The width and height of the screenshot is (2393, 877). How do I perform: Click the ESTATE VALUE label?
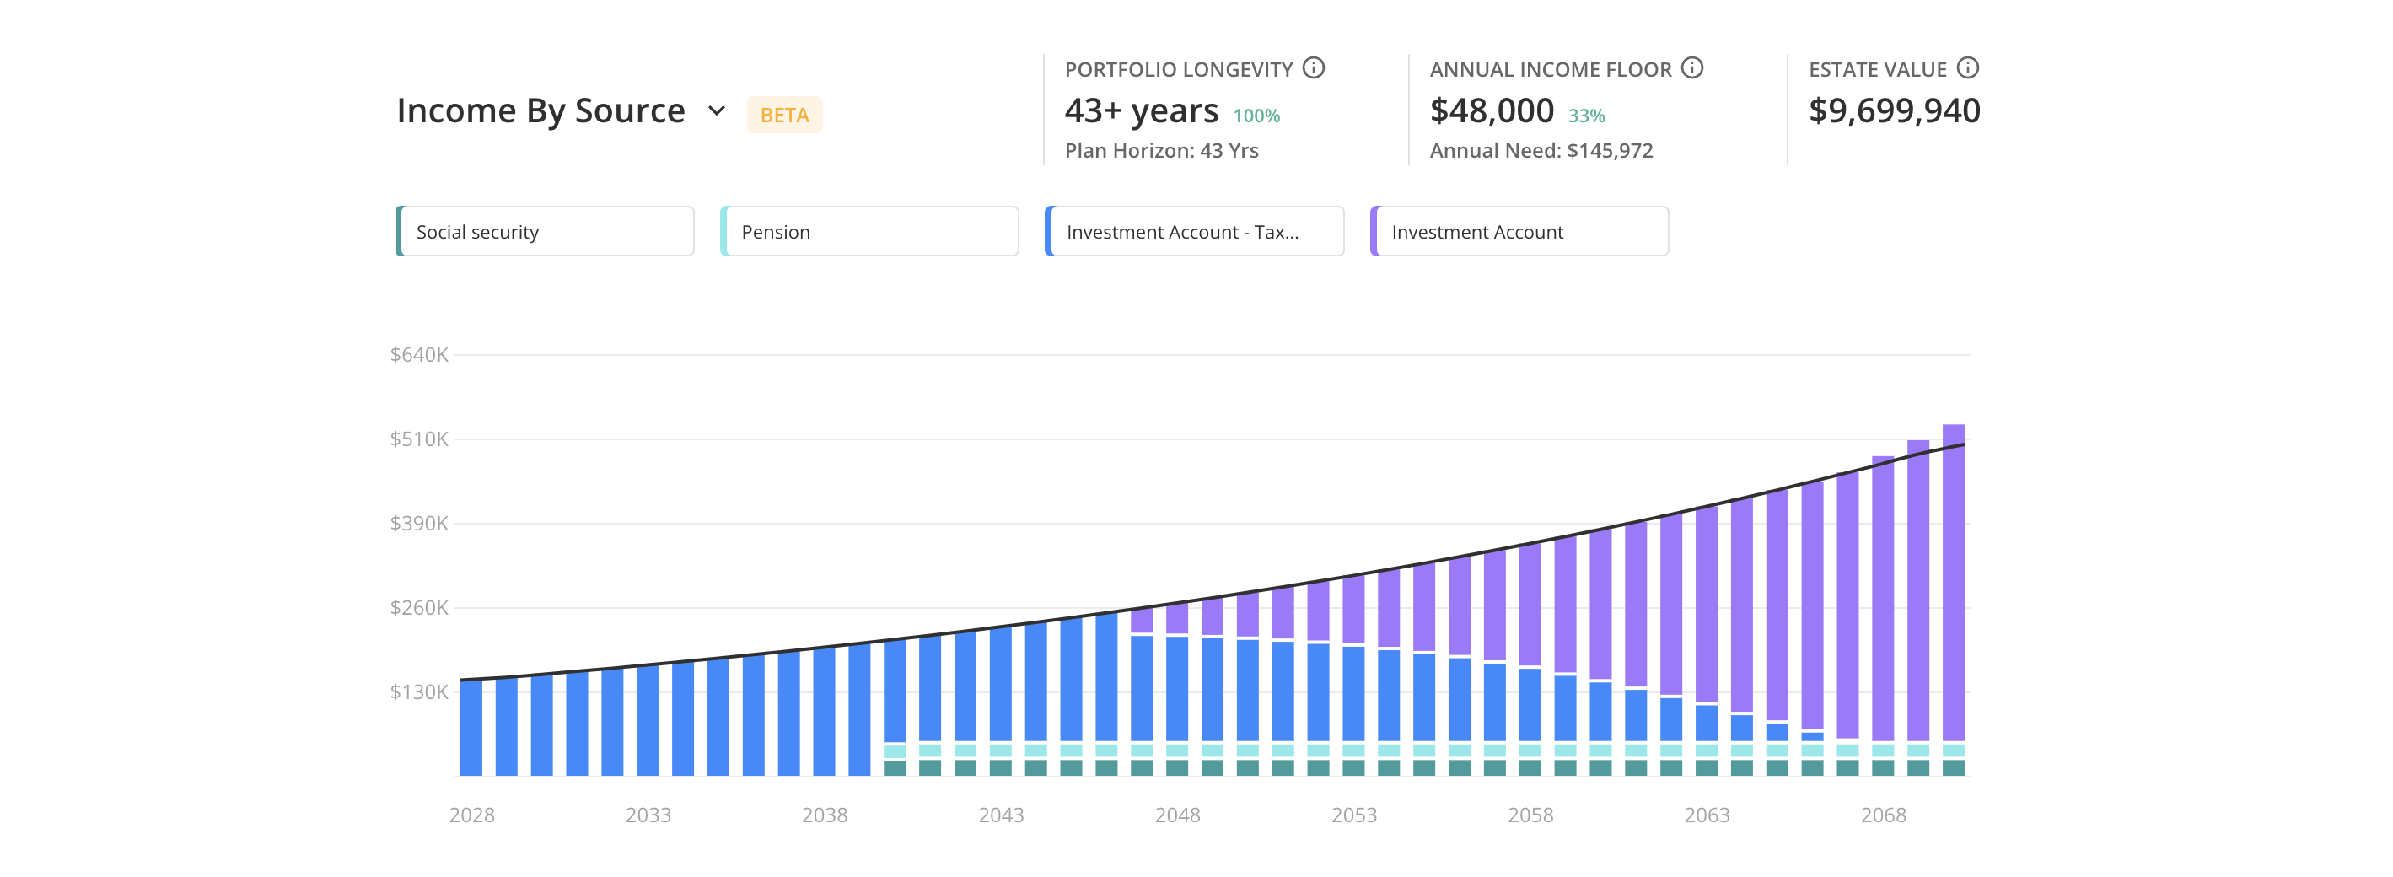(1878, 70)
